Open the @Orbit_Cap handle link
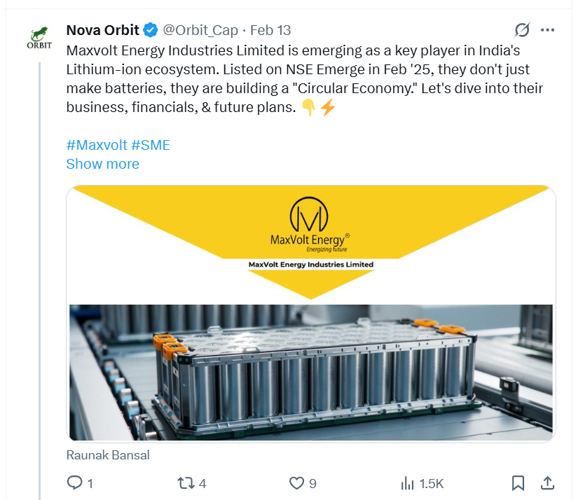The image size is (585, 500). (x=201, y=31)
